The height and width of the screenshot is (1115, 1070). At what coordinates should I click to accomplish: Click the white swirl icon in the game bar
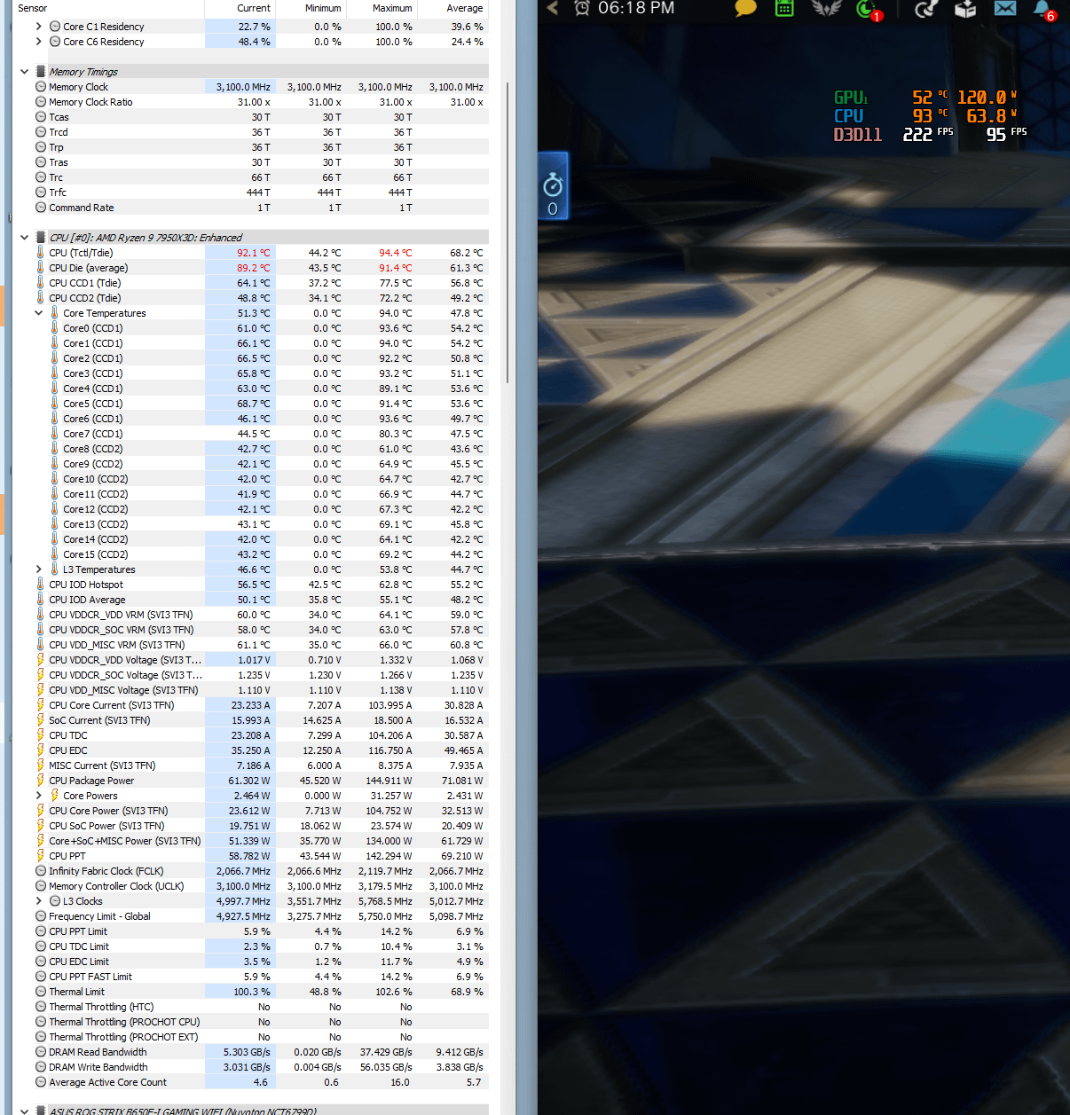pyautogui.click(x=925, y=9)
